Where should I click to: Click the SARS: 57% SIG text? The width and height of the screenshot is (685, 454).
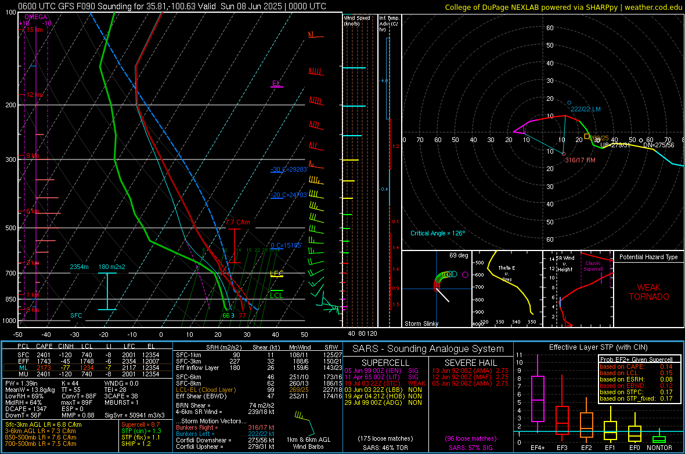(x=470, y=448)
